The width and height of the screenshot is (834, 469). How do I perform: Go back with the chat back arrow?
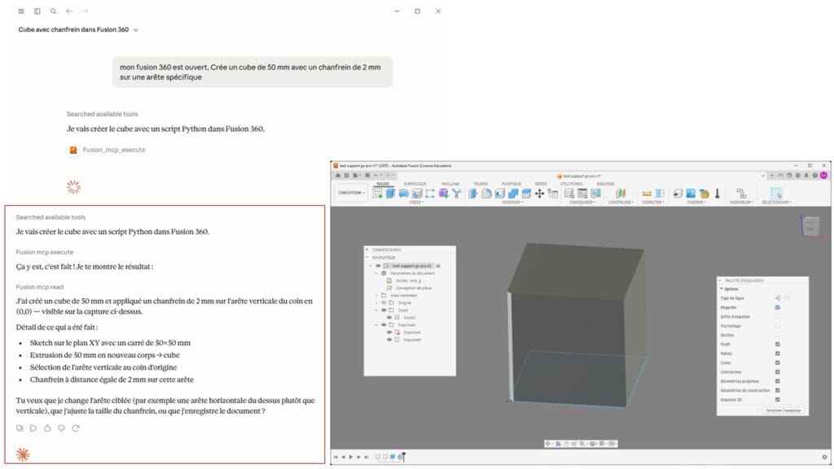(x=69, y=11)
